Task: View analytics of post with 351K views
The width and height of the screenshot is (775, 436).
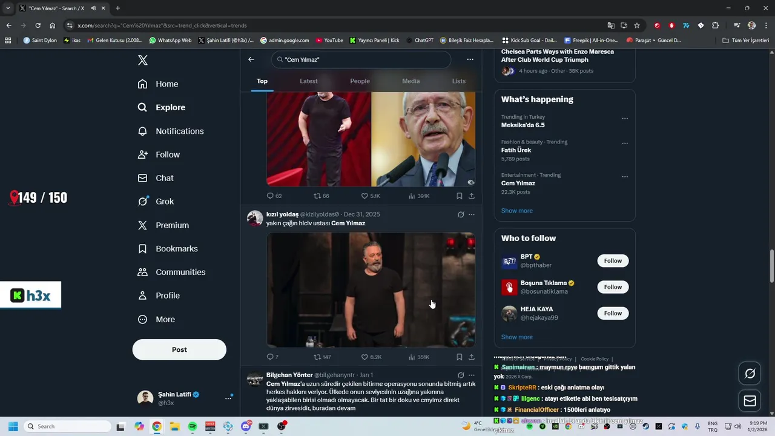Action: click(x=419, y=357)
